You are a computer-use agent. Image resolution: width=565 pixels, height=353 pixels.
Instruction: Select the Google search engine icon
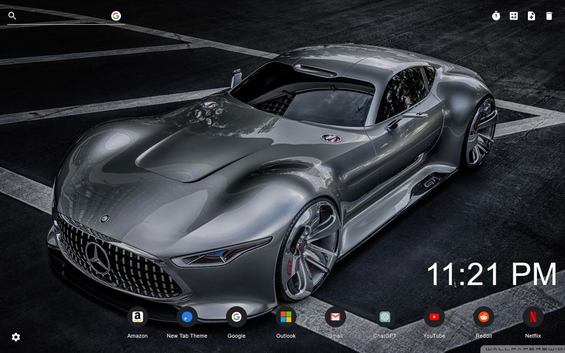[116, 16]
